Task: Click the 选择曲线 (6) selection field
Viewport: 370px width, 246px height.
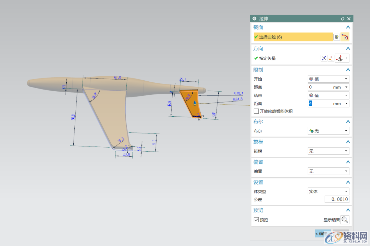Action: [x=293, y=37]
